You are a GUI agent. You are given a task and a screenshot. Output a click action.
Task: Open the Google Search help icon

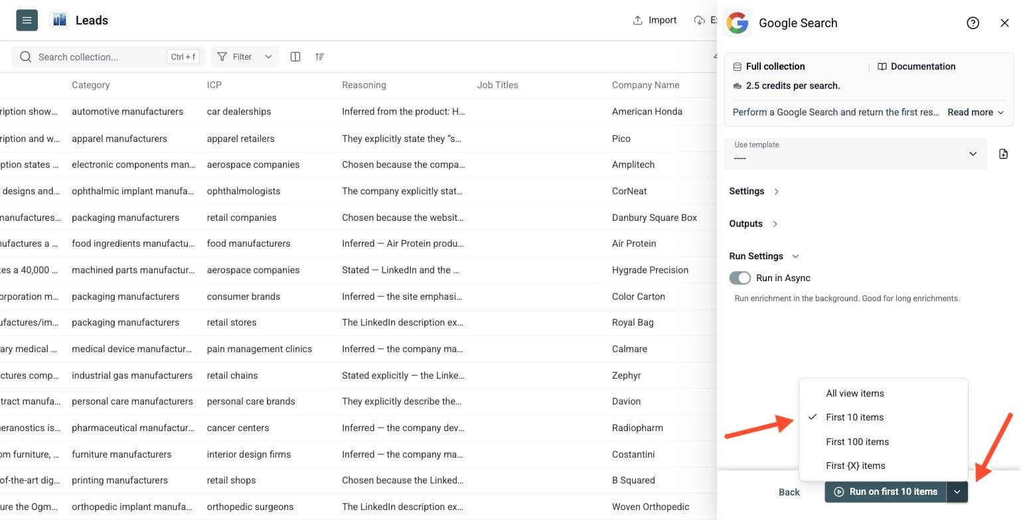coord(973,23)
